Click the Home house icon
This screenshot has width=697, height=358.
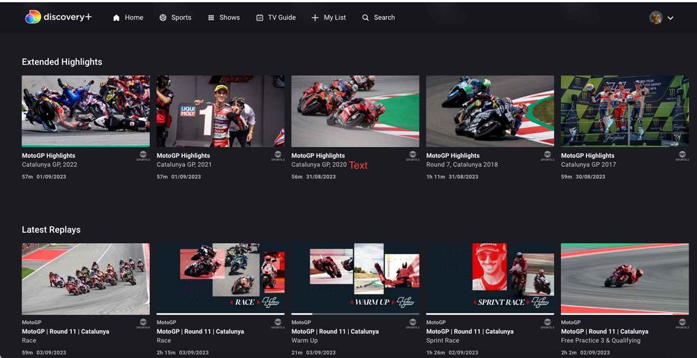[117, 18]
